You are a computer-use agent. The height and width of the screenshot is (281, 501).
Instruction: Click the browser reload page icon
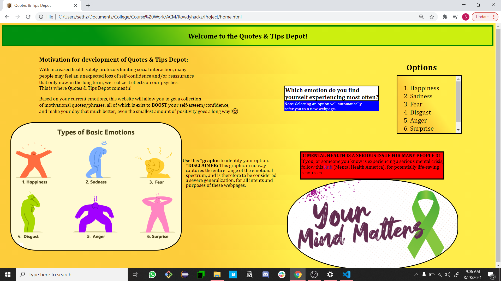(28, 17)
